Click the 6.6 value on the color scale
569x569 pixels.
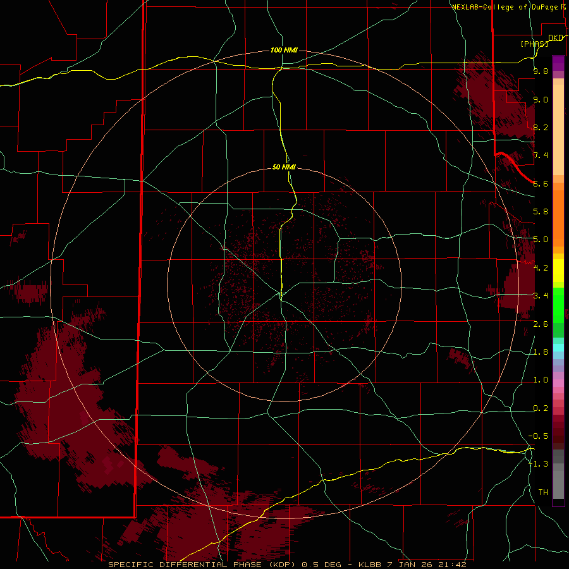541,183
